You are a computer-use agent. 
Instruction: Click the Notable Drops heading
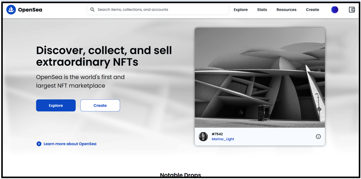click(x=180, y=175)
